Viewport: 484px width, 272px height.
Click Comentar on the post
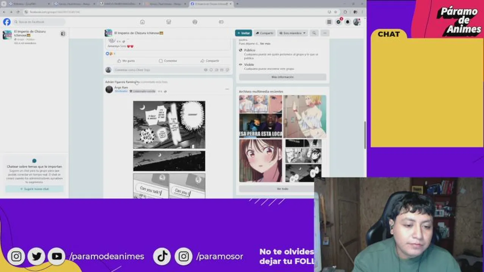coord(168,61)
